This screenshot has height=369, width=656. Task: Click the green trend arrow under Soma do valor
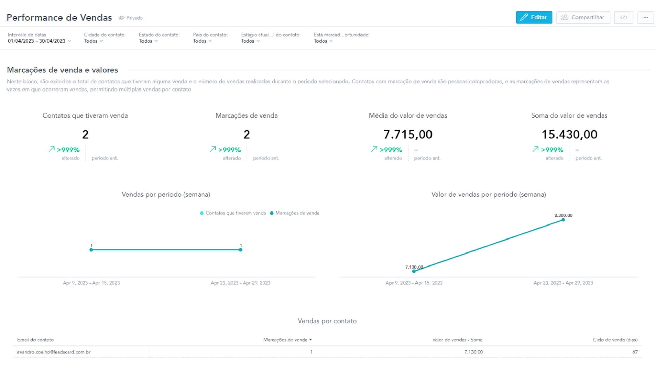coord(535,149)
